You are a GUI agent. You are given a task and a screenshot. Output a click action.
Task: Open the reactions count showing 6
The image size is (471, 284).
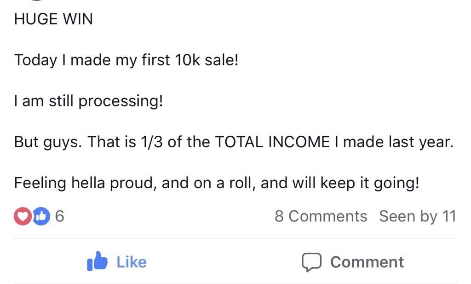tap(59, 216)
